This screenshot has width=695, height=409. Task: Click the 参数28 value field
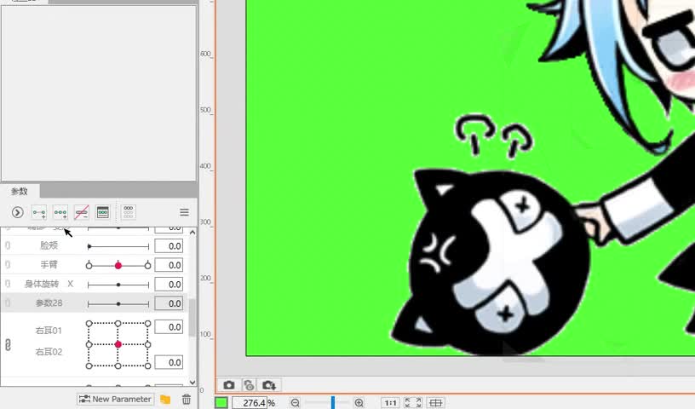click(x=169, y=303)
